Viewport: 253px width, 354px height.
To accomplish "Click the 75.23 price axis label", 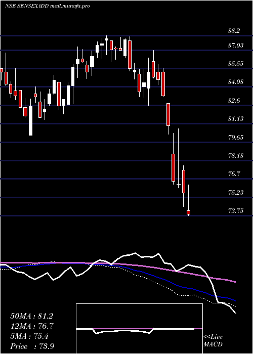I will pyautogui.click(x=236, y=193).
